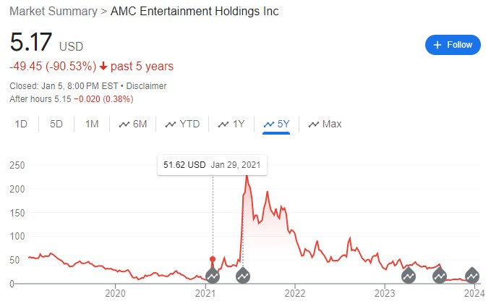Open the event marker above the 2024 label
The width and height of the screenshot is (491, 304).
(x=472, y=276)
